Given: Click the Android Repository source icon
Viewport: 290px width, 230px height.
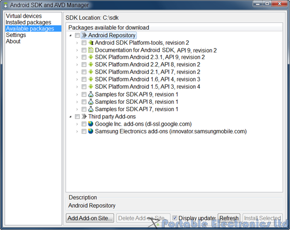Looking at the screenshot, I should pos(84,35).
